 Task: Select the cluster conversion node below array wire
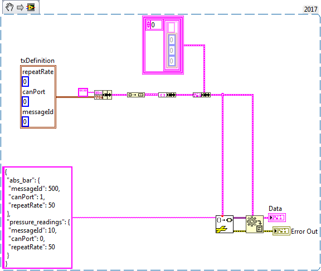coord(202,95)
